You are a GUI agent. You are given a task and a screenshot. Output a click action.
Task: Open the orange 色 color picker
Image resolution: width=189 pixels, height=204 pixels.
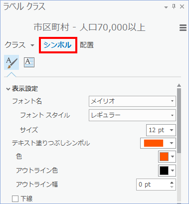point(167,157)
